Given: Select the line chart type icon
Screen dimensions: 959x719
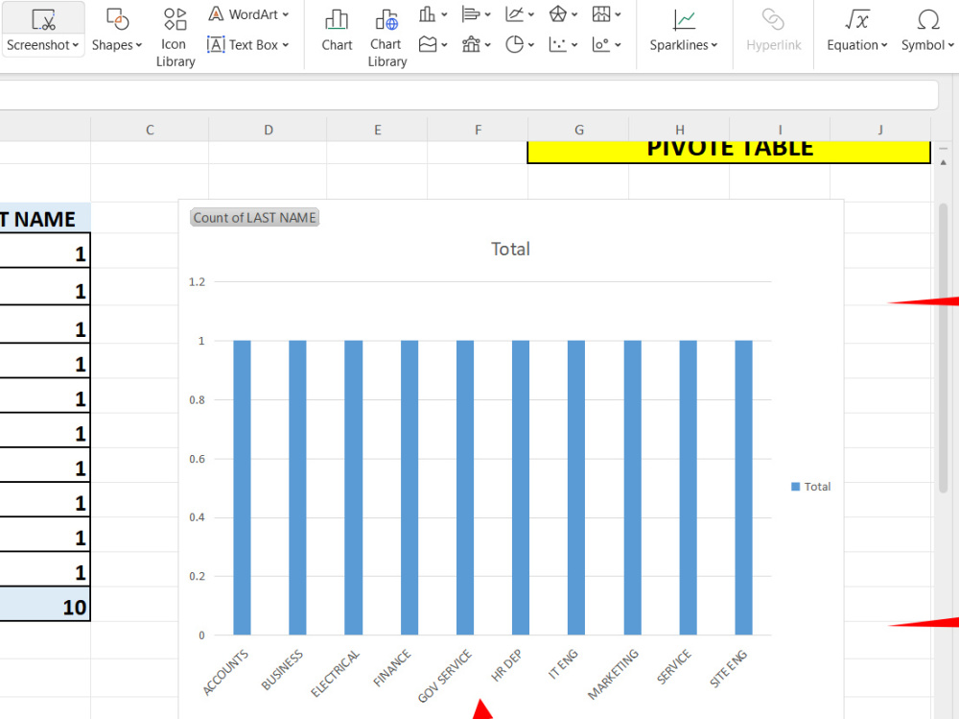Looking at the screenshot, I should [514, 14].
